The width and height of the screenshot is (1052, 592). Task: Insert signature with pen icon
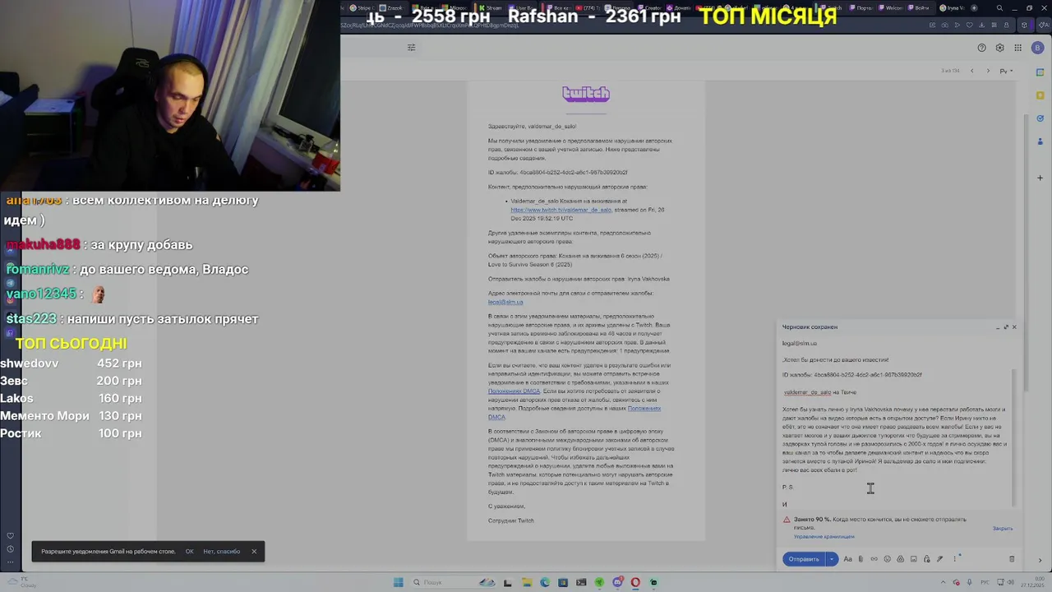(939, 559)
